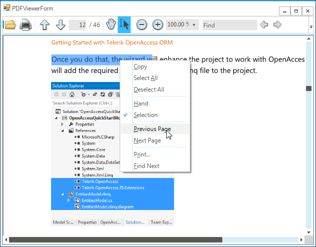Click the Microsoft.CSharp reference row
Viewport: 316px width, 247px height.
[x=94, y=137]
